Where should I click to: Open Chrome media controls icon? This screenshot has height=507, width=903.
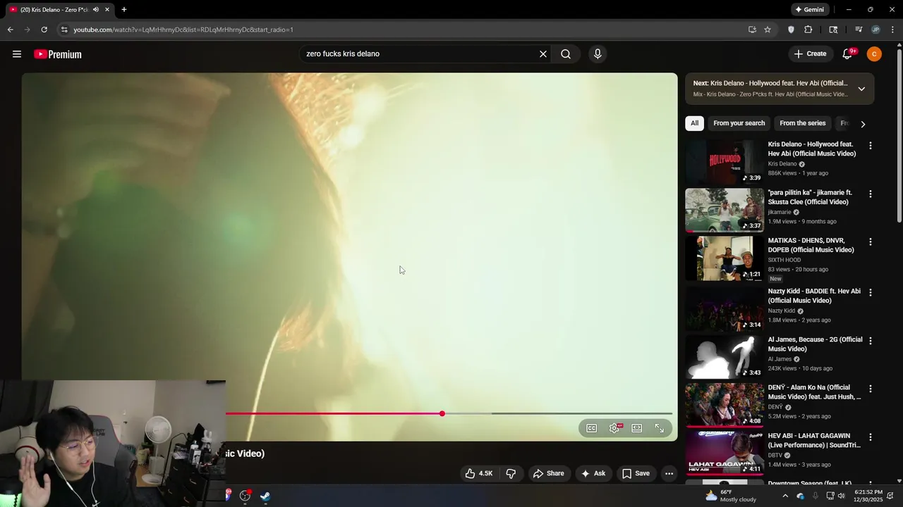(x=859, y=30)
